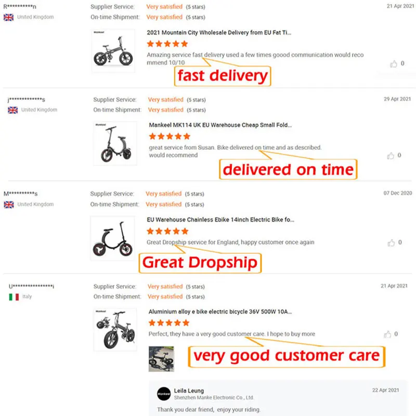Open Mankeel MK114 UK EU Warehouse product link

[220, 125]
